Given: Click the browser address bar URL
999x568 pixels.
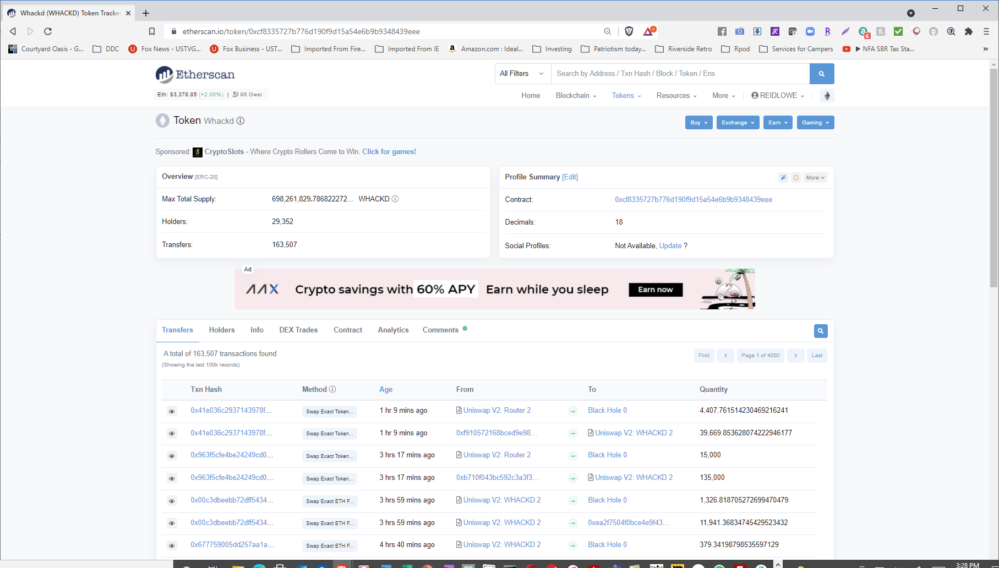Looking at the screenshot, I should coord(301,31).
